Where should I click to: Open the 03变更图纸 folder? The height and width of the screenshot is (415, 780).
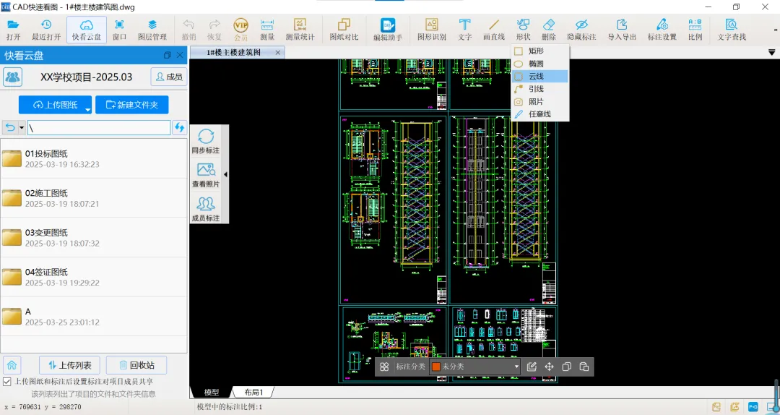(x=93, y=238)
